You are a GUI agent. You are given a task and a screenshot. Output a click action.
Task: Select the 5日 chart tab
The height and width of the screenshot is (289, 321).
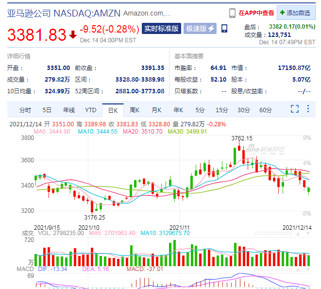(47, 110)
